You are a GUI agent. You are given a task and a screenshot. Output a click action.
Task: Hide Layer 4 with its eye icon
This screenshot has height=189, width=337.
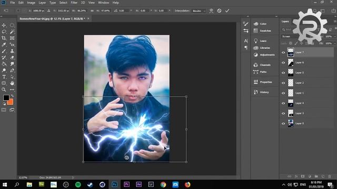click(x=283, y=103)
